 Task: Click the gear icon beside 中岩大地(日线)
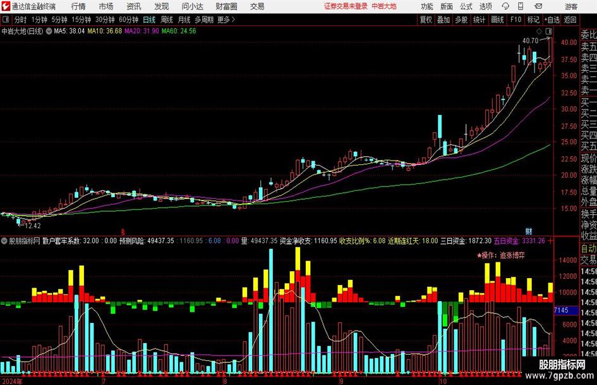coord(49,31)
